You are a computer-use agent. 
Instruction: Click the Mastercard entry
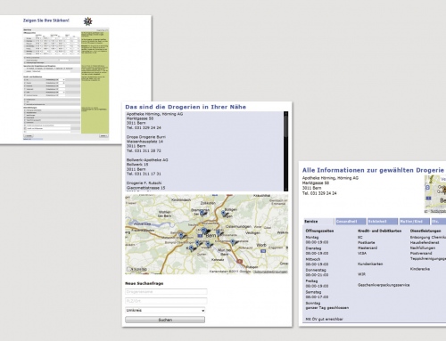[368, 248]
